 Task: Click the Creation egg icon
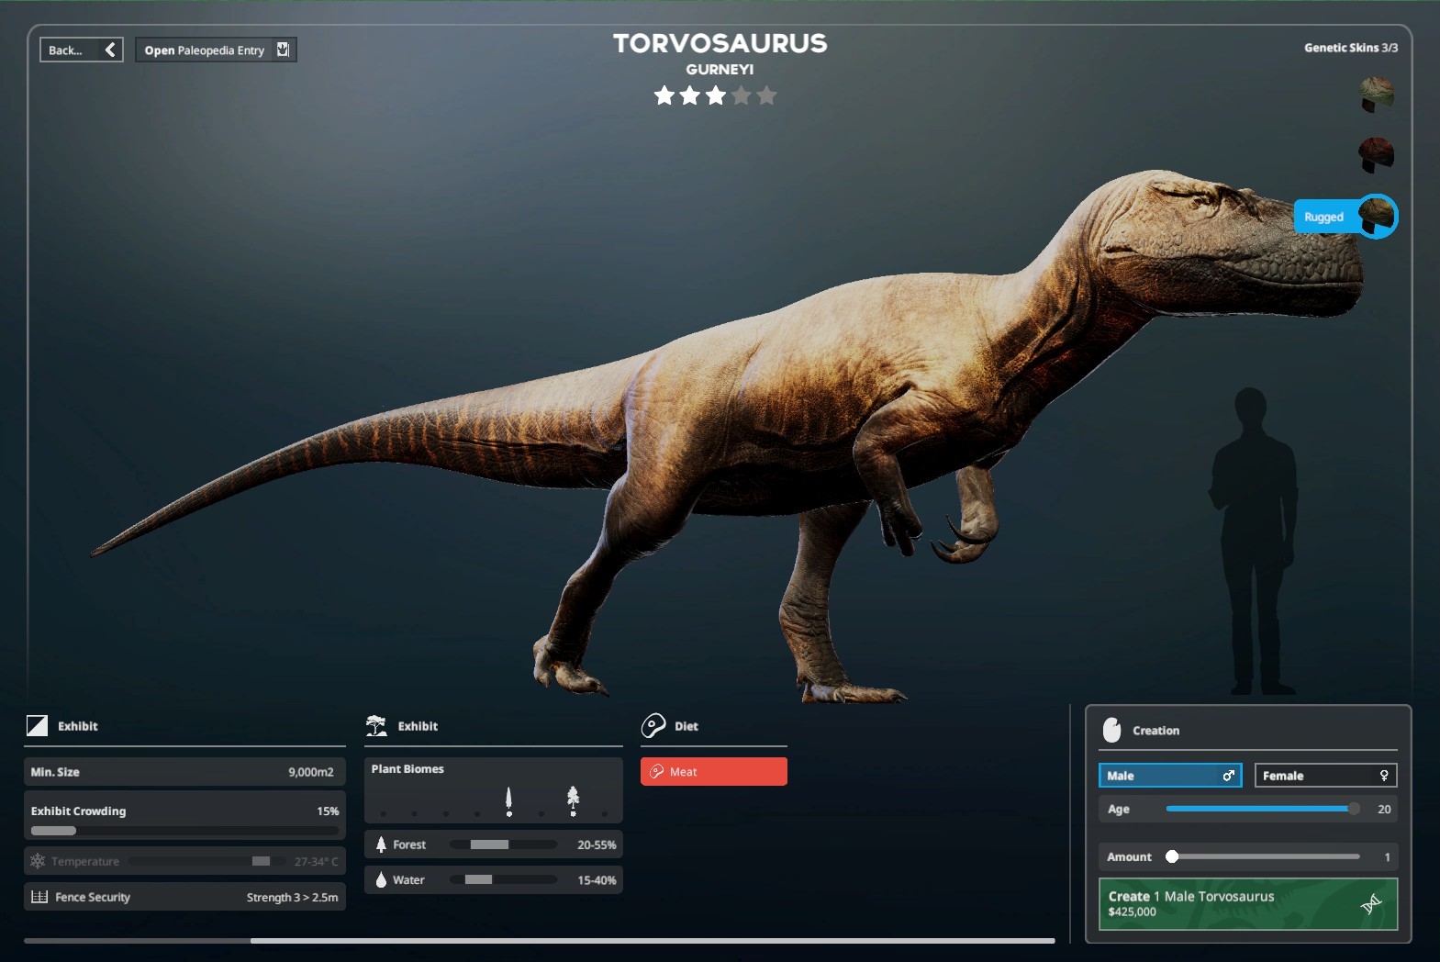pyautogui.click(x=1111, y=730)
